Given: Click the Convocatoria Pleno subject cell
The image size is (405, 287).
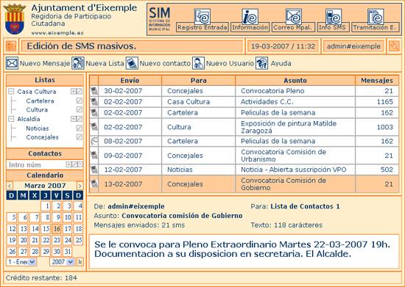Looking at the screenshot, I should click(295, 91).
